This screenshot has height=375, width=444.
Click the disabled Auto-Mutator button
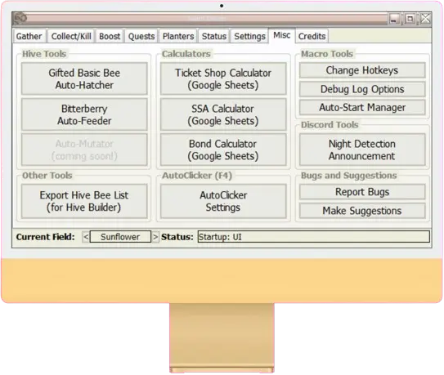click(x=84, y=150)
